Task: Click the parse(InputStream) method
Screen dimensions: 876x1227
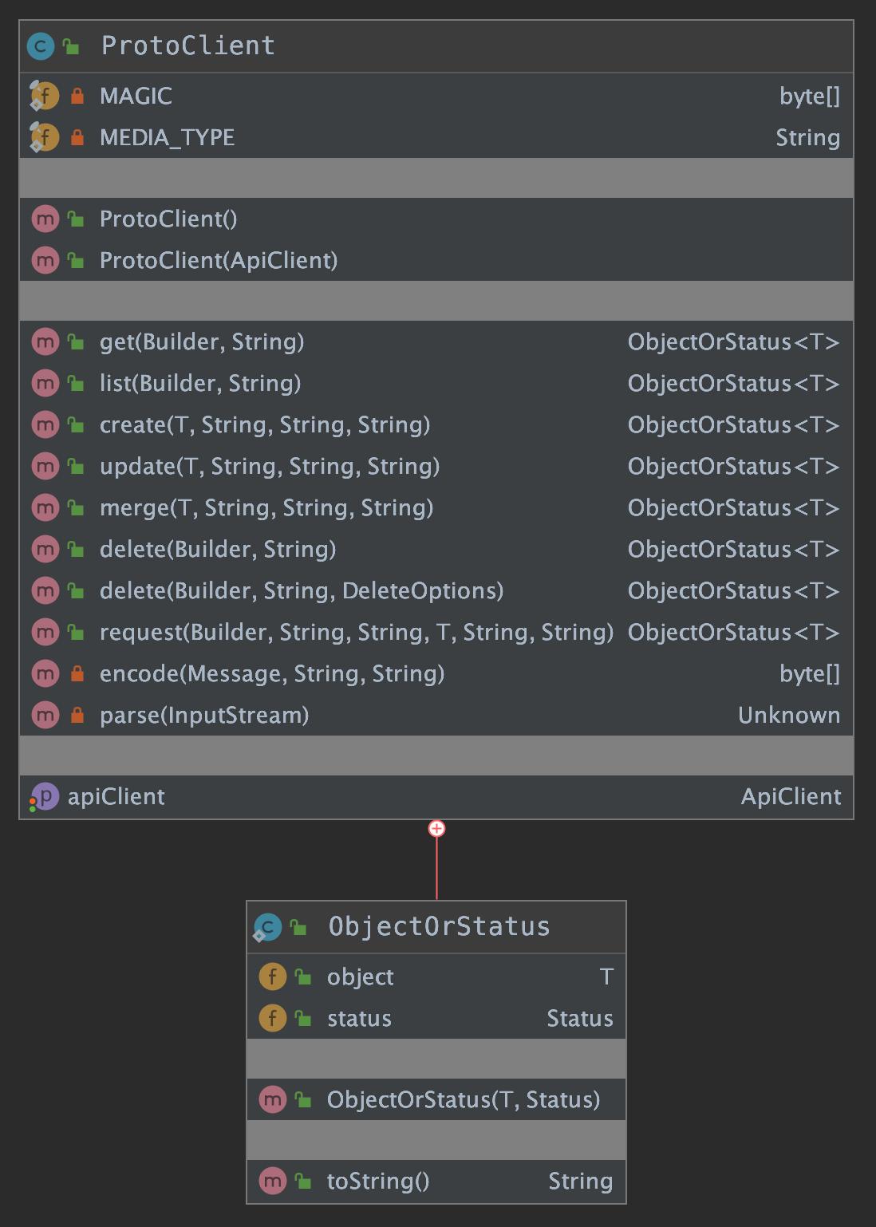Action: click(204, 716)
